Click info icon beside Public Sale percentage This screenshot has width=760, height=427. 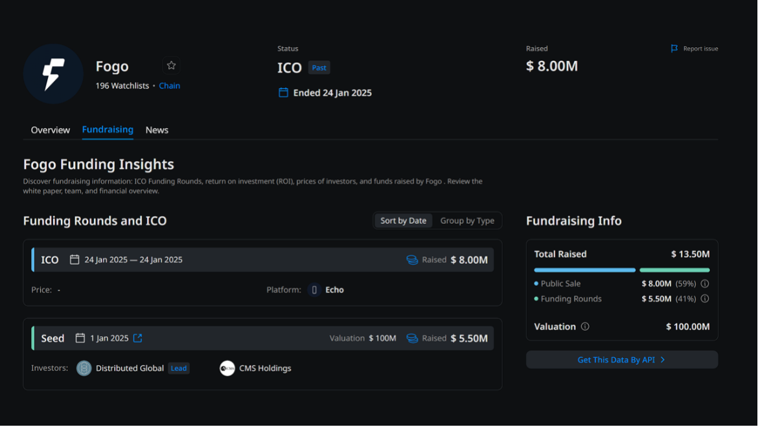tap(705, 284)
